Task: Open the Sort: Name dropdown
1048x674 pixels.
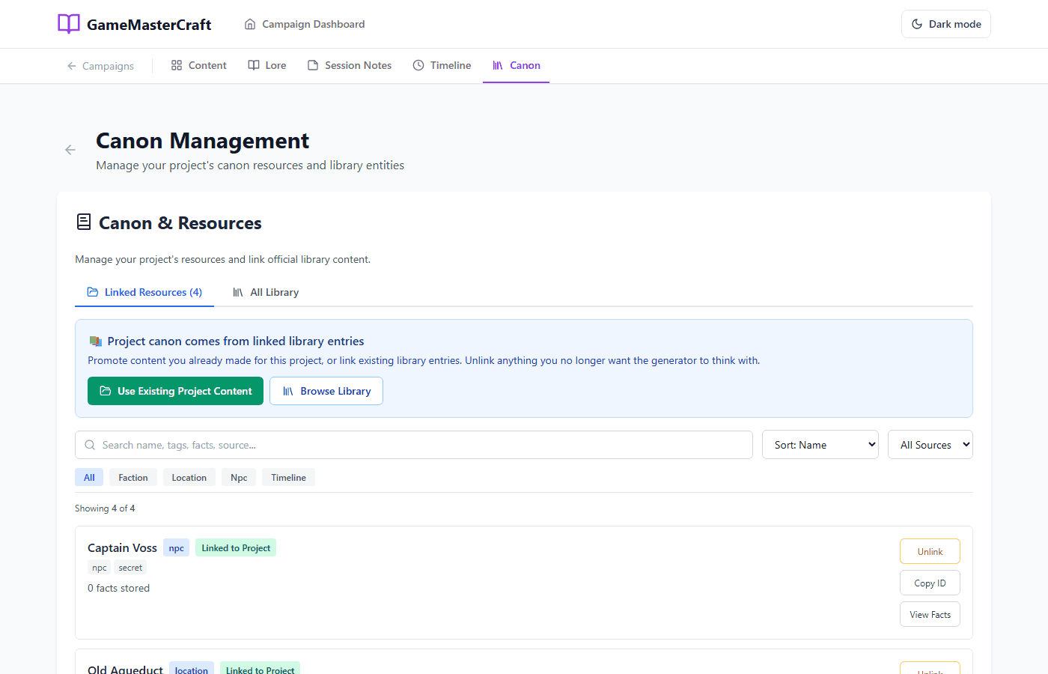Action: click(820, 445)
